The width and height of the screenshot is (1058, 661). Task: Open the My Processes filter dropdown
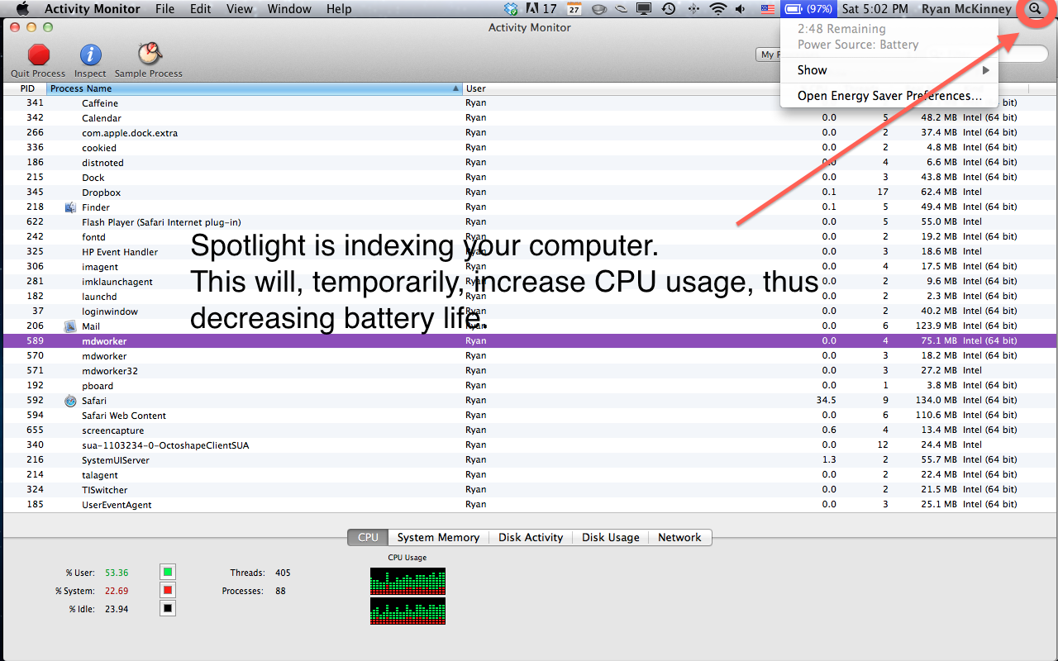[x=769, y=55]
